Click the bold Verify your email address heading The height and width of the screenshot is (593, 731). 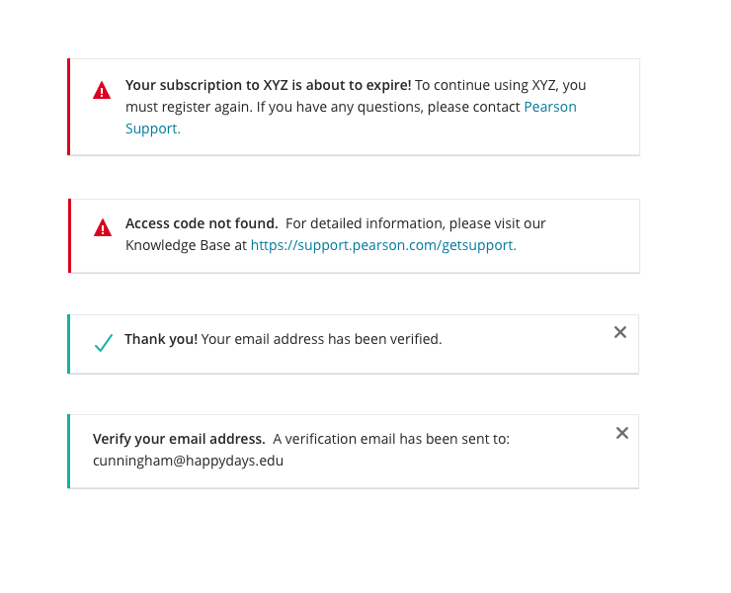tap(179, 439)
